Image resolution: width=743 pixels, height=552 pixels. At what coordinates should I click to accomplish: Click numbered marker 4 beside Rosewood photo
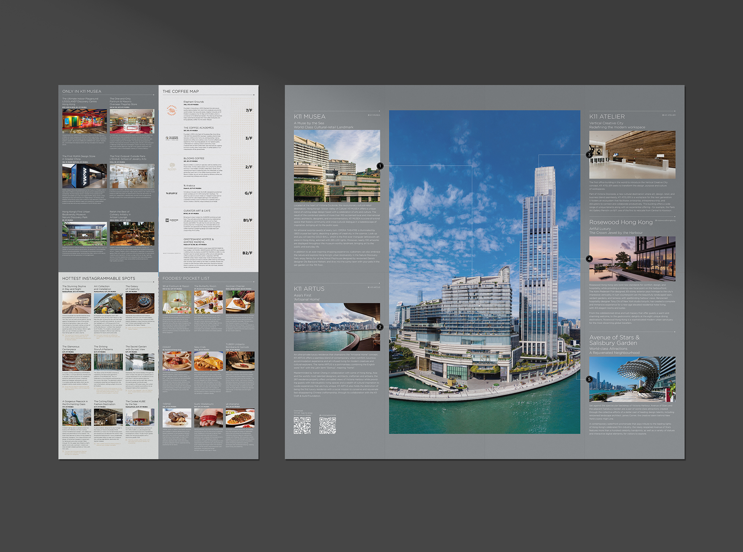[x=589, y=259]
